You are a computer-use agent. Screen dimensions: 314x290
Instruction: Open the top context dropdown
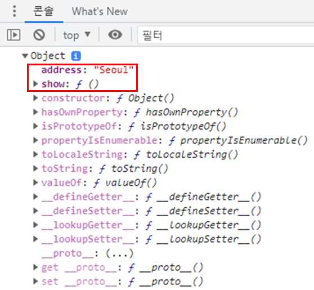tap(77, 35)
